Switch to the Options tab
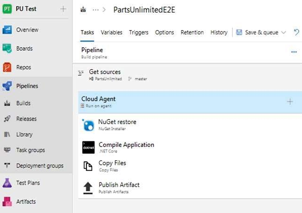Screen dimensions: 302x213 tap(164, 33)
